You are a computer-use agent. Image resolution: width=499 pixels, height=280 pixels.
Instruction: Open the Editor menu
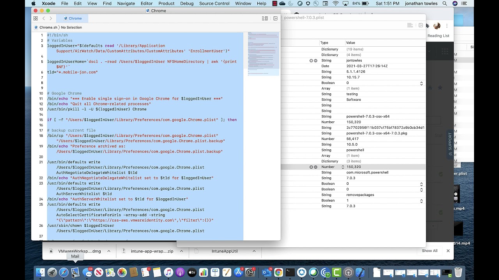tap(147, 3)
